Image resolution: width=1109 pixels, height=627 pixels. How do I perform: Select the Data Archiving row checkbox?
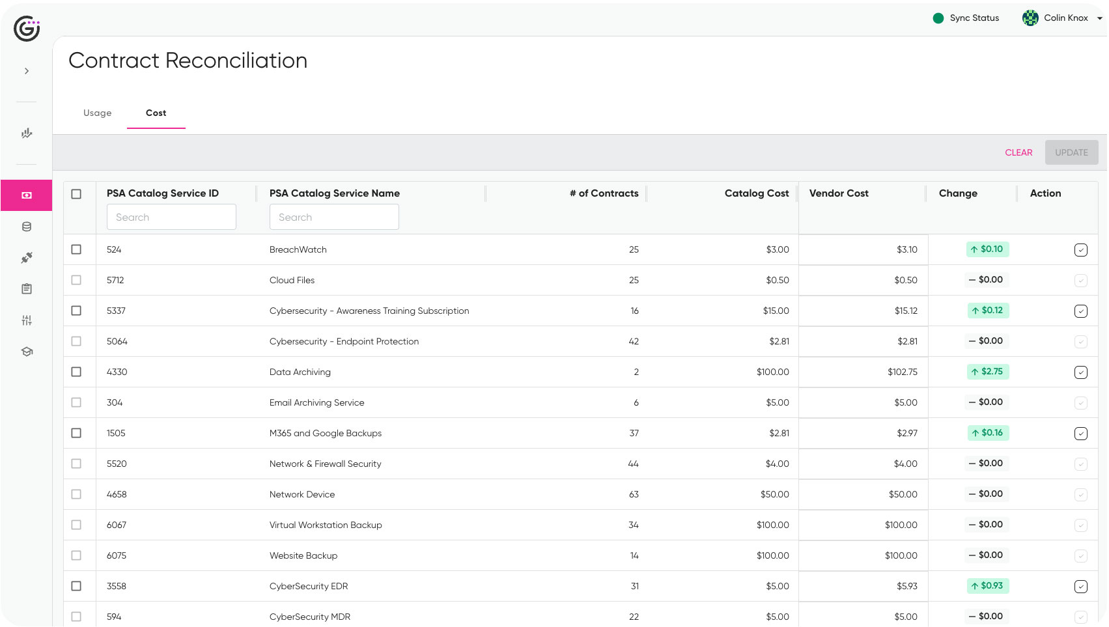(76, 372)
